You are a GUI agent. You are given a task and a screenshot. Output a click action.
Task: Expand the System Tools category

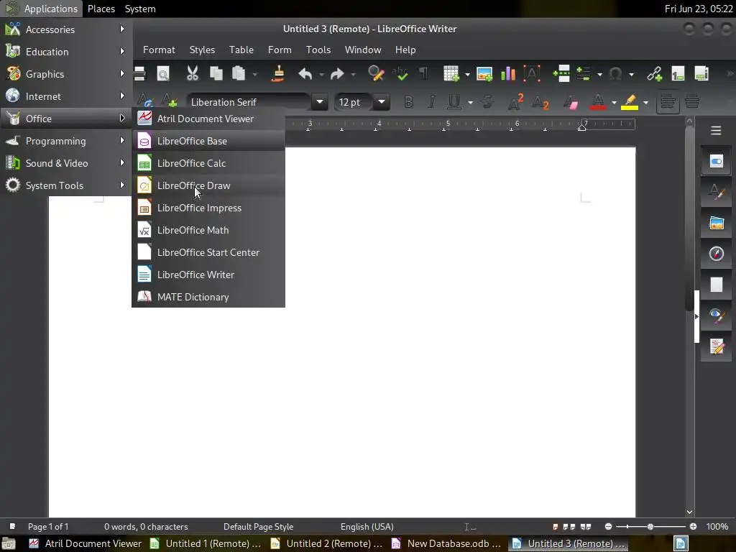click(65, 185)
